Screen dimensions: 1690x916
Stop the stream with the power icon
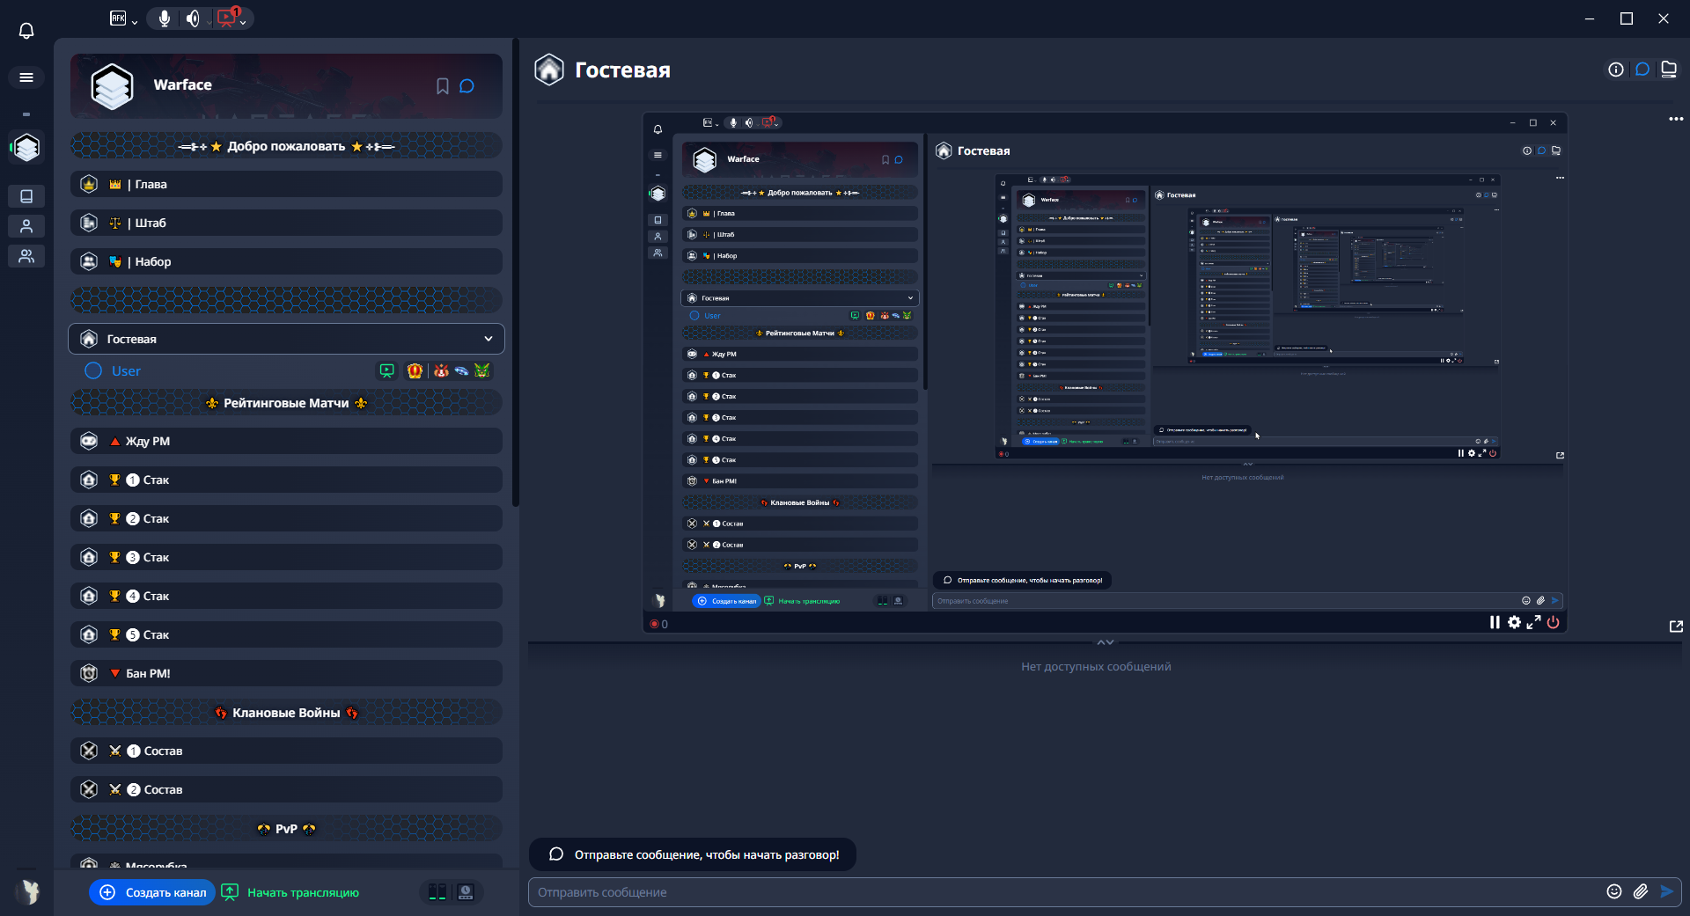1554,622
